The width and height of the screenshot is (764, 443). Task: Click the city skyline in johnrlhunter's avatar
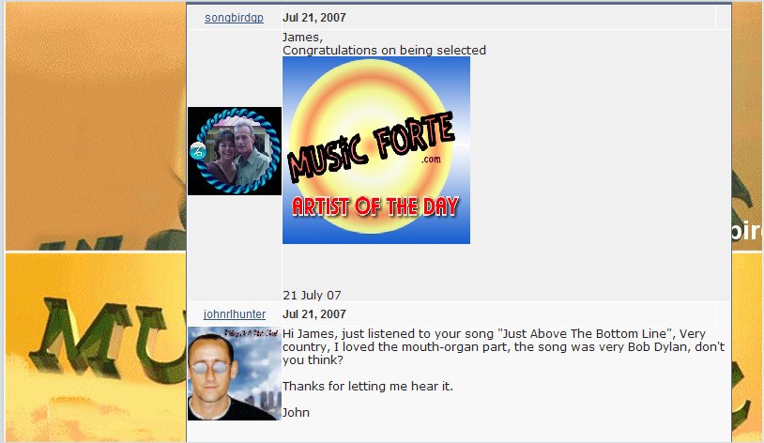(262, 399)
